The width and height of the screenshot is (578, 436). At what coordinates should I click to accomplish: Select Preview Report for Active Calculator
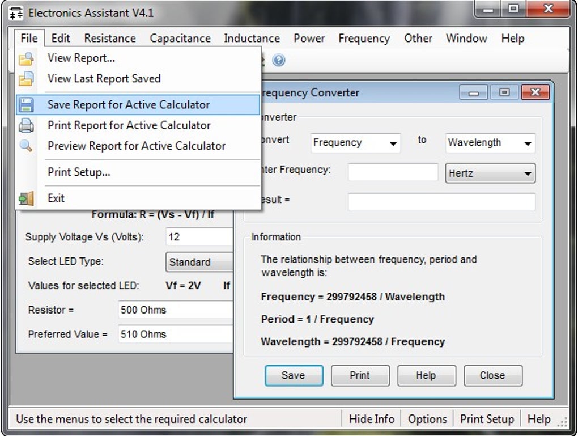pos(138,146)
